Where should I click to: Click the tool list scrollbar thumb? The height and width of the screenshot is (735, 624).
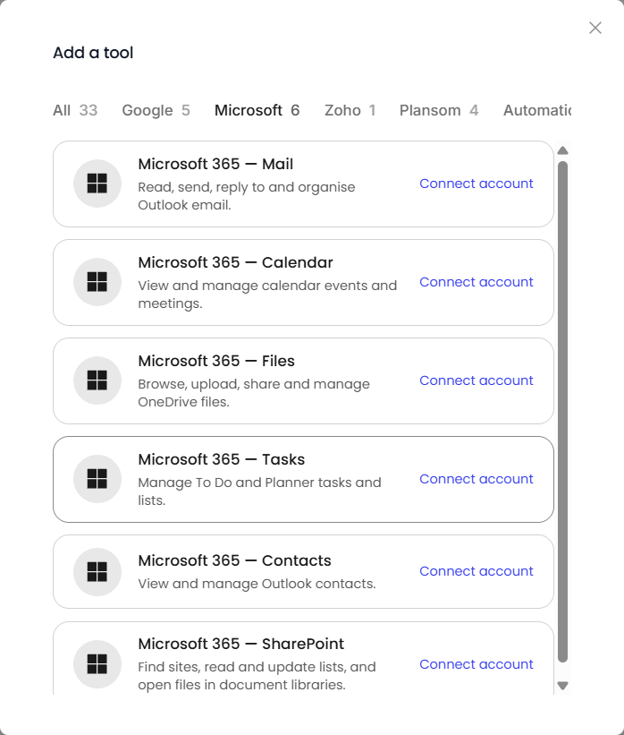click(562, 412)
